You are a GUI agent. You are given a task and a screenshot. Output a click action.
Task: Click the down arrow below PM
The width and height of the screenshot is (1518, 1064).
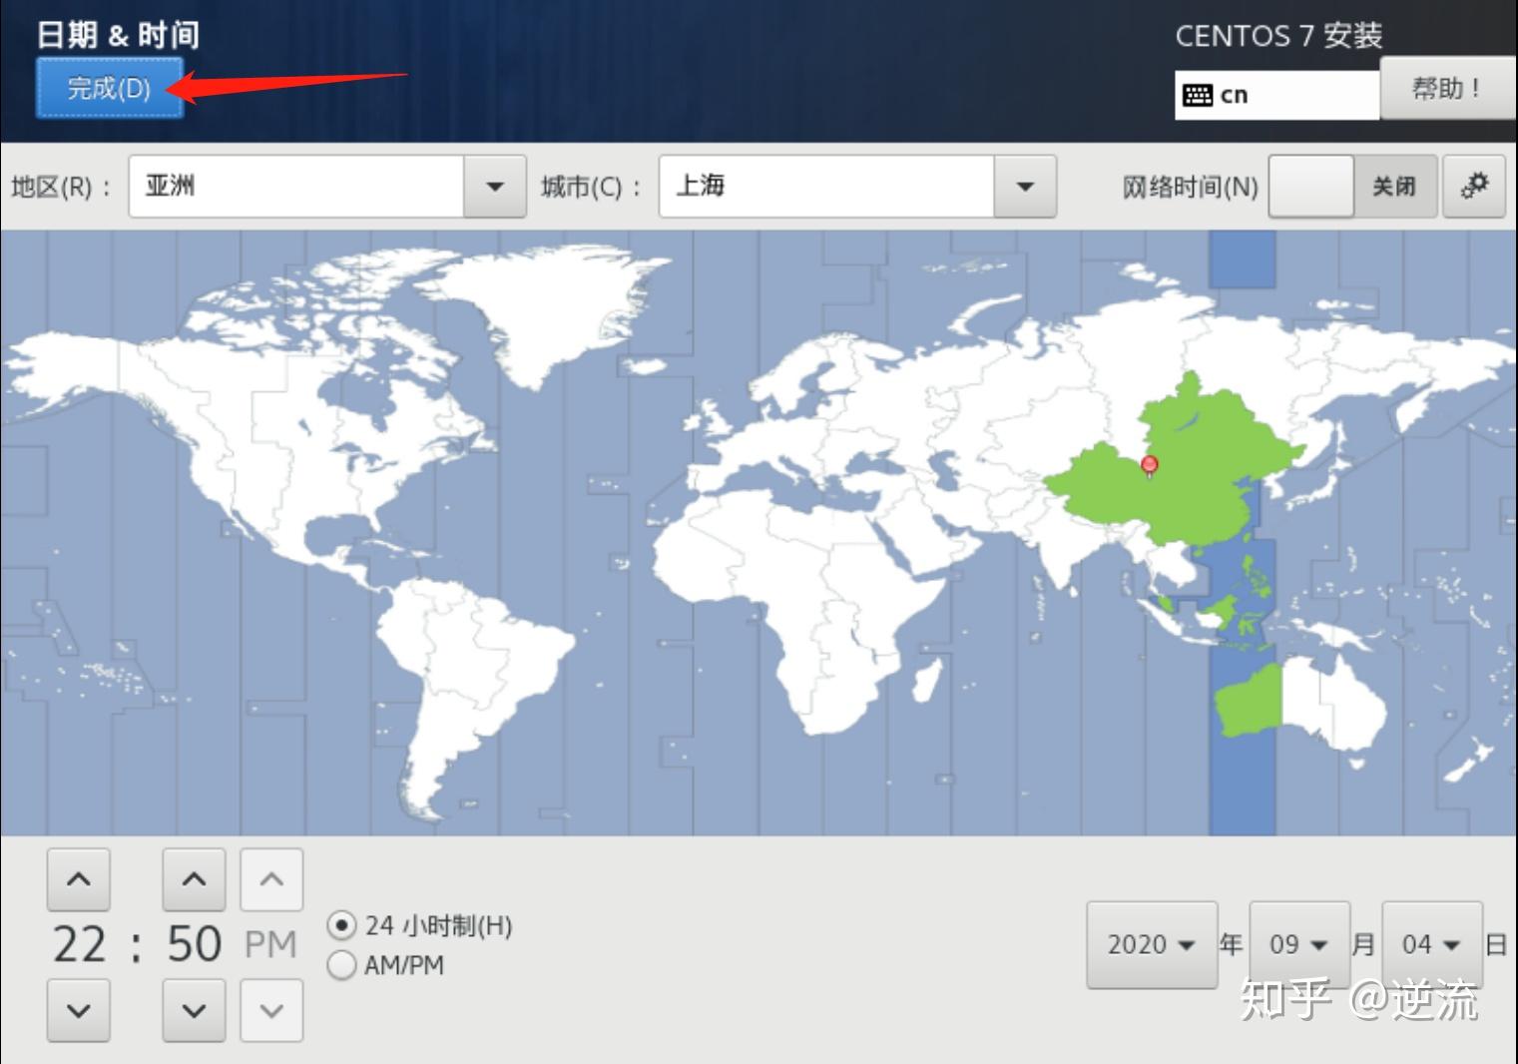[270, 1011]
